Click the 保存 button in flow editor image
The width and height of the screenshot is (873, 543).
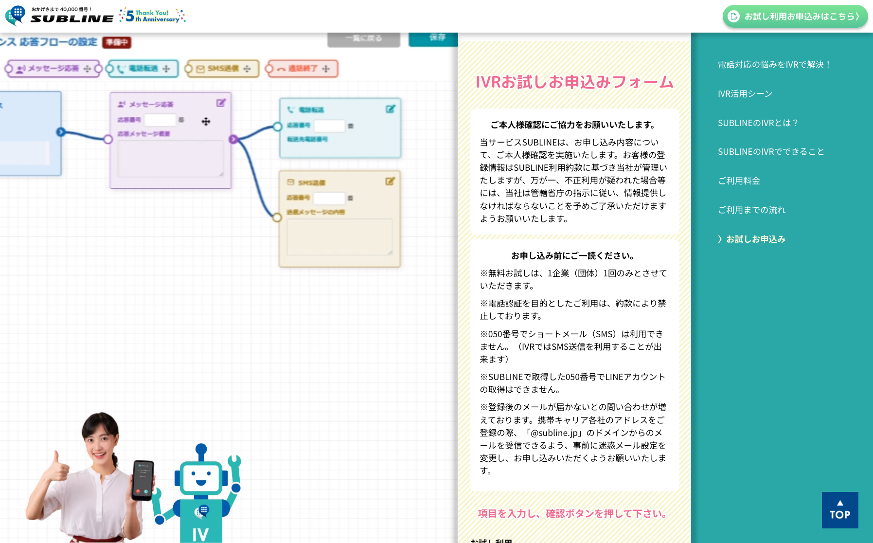434,38
